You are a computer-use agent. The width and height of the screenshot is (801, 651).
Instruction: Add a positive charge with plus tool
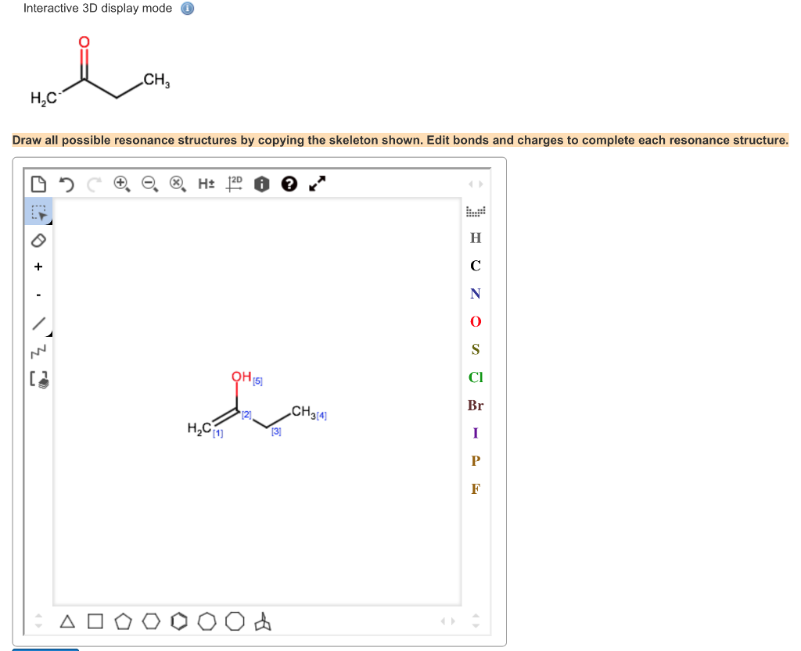click(38, 266)
